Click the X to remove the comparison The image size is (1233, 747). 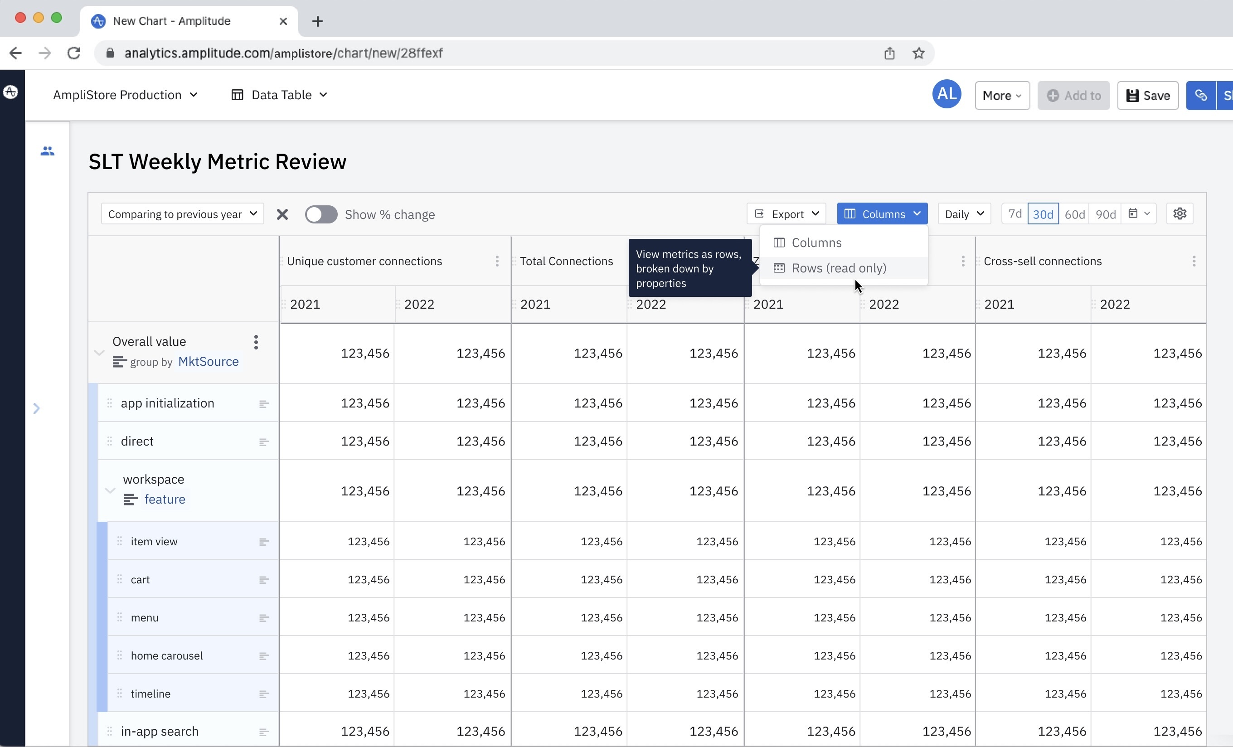pyautogui.click(x=282, y=215)
